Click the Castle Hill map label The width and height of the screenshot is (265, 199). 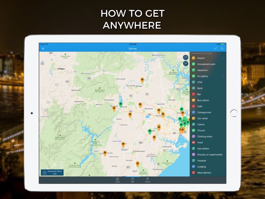pos(161,104)
